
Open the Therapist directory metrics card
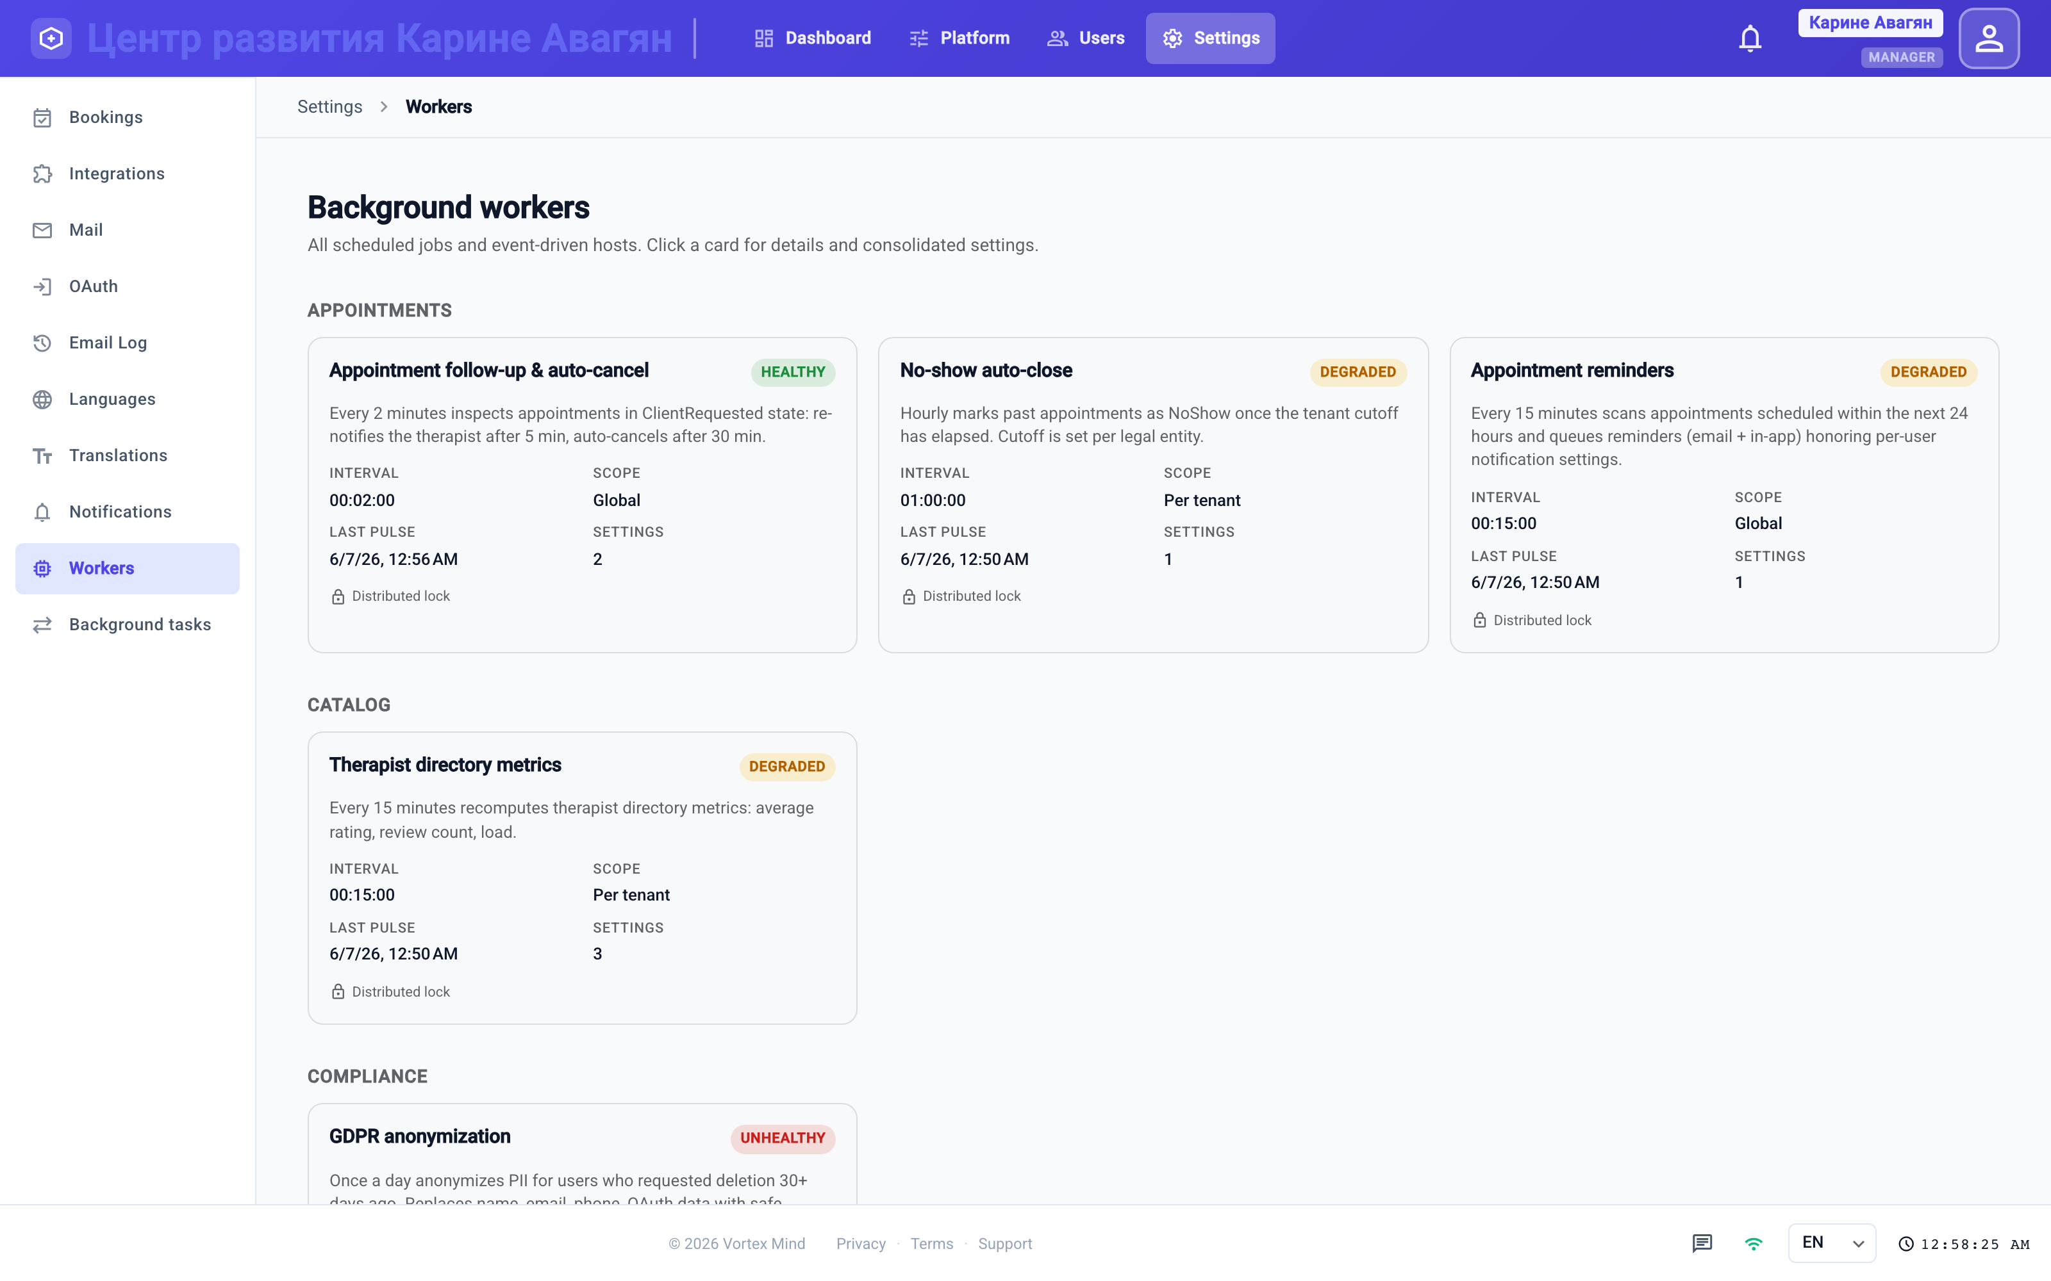click(x=582, y=877)
